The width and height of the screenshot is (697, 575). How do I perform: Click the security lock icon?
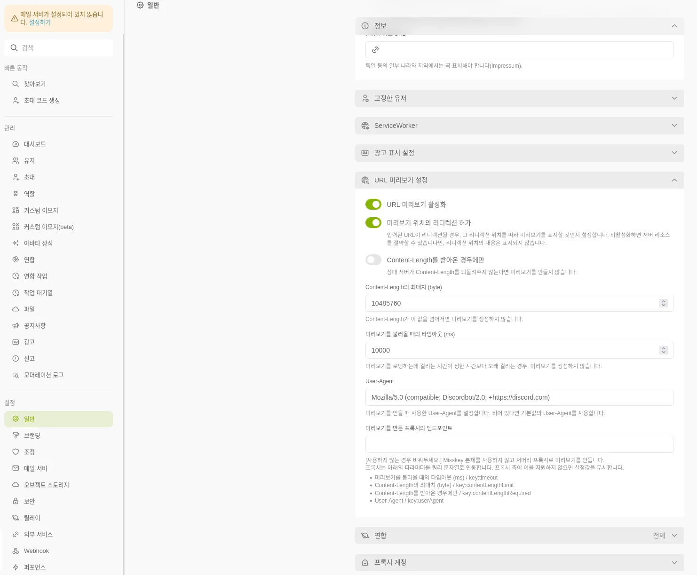[16, 501]
